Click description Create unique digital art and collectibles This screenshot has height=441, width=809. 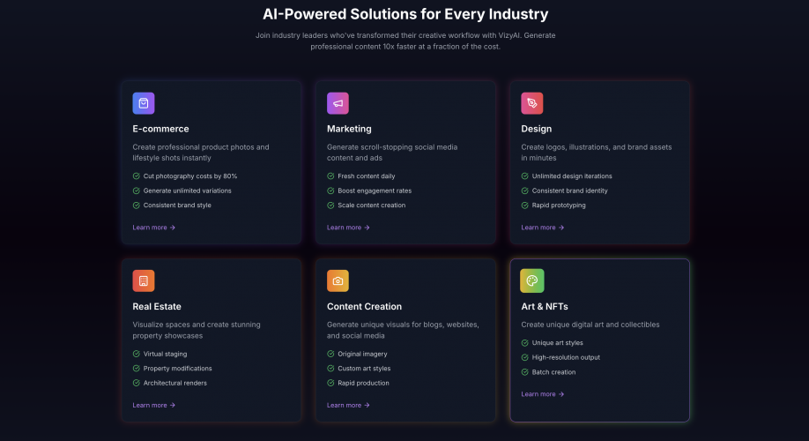tap(590, 325)
